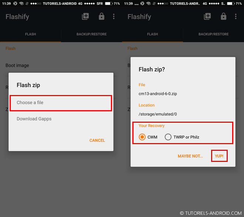Tap Wi-Fi icon in left status bar
Screen dimensions: 244x217
[x=21, y=3]
